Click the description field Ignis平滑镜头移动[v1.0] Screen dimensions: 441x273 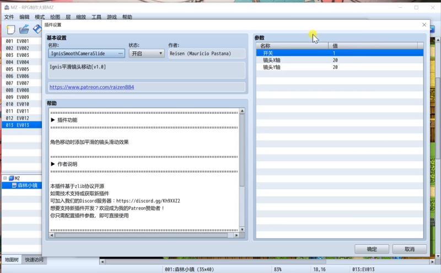click(147, 71)
